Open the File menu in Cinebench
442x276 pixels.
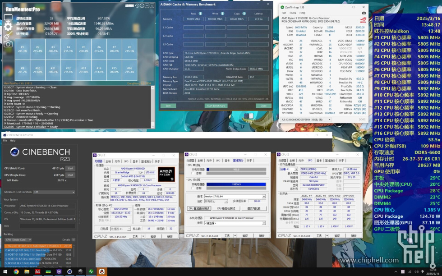(x=5, y=140)
